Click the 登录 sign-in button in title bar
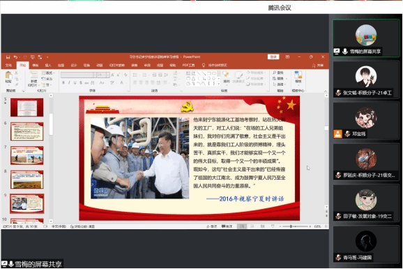Image resolution: width=403 pixels, height=269 pixels. click(x=273, y=56)
